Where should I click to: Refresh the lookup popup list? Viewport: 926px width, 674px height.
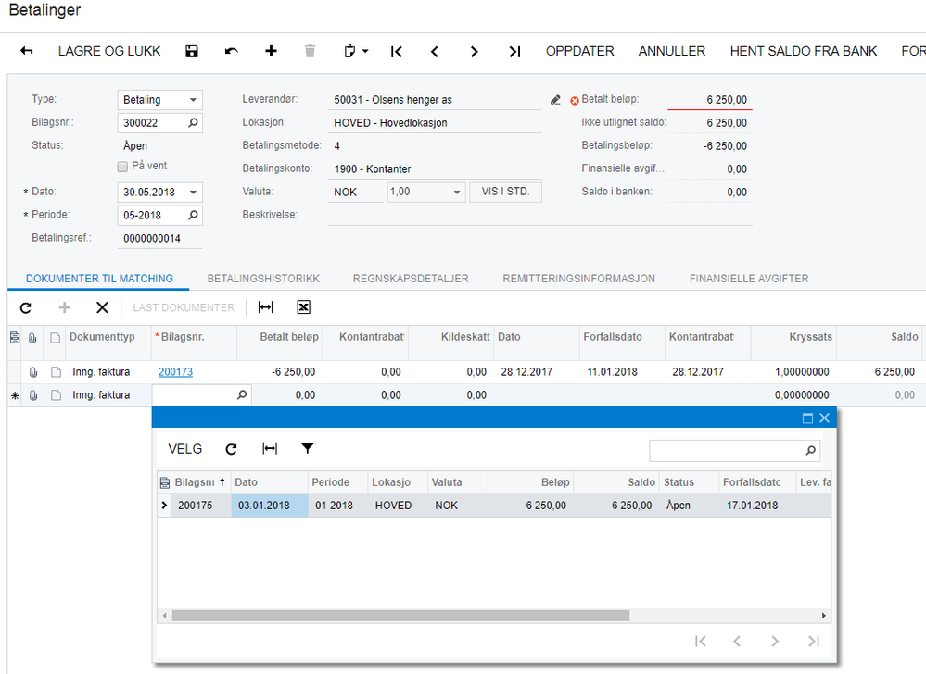pos(231,449)
